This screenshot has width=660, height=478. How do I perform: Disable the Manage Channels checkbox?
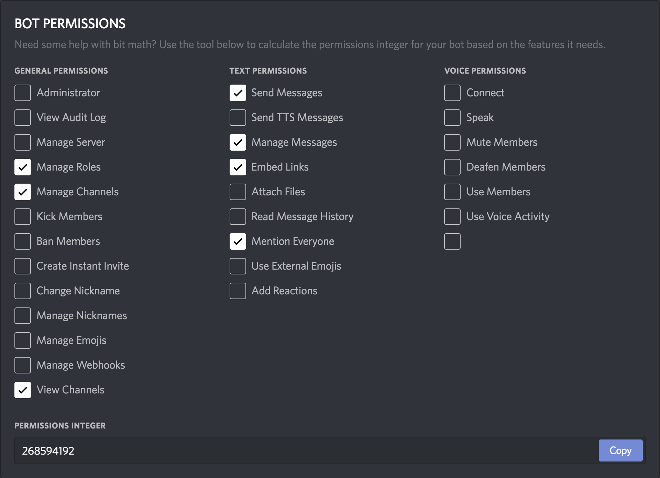point(23,192)
